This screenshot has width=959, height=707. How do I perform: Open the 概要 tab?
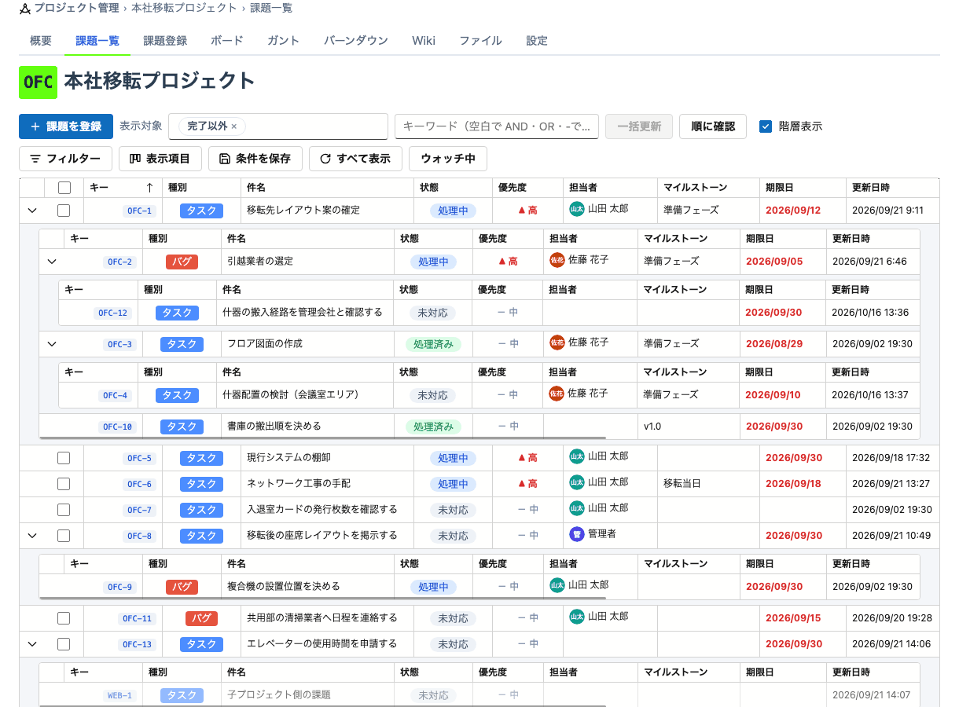41,41
